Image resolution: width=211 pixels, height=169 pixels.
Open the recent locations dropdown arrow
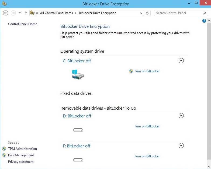(20, 13)
